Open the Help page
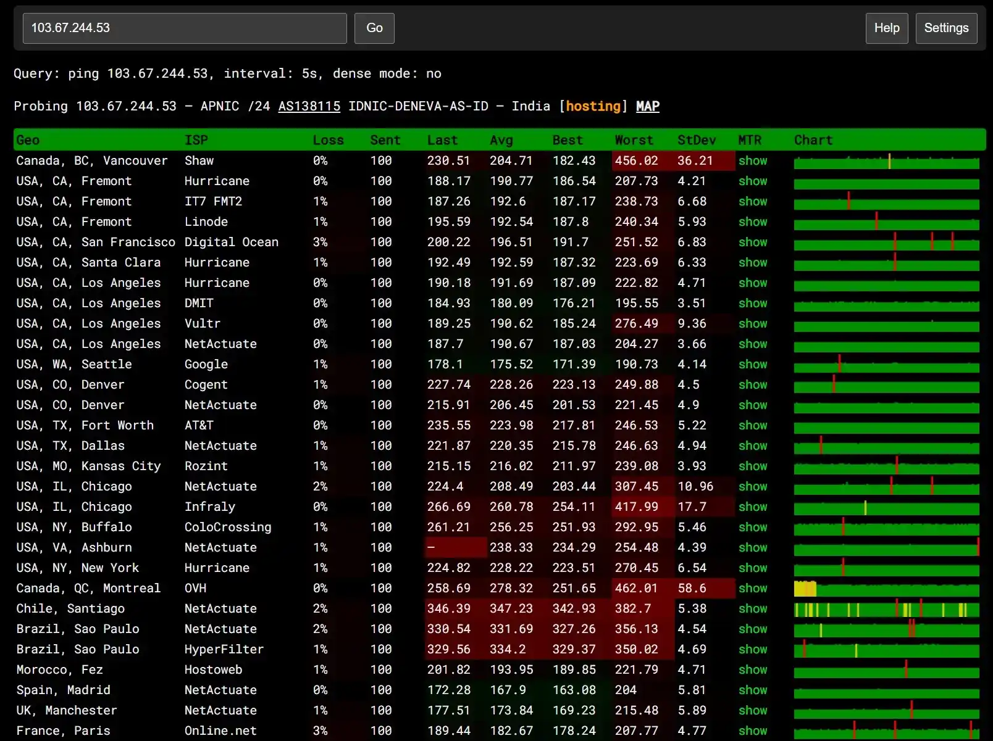This screenshot has width=993, height=741. pos(887,28)
